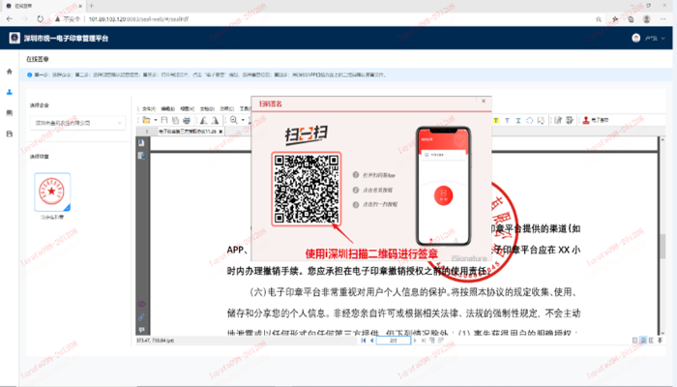Click the open folder toolbar icon
Screen dimensions: 677x387
click(x=146, y=120)
